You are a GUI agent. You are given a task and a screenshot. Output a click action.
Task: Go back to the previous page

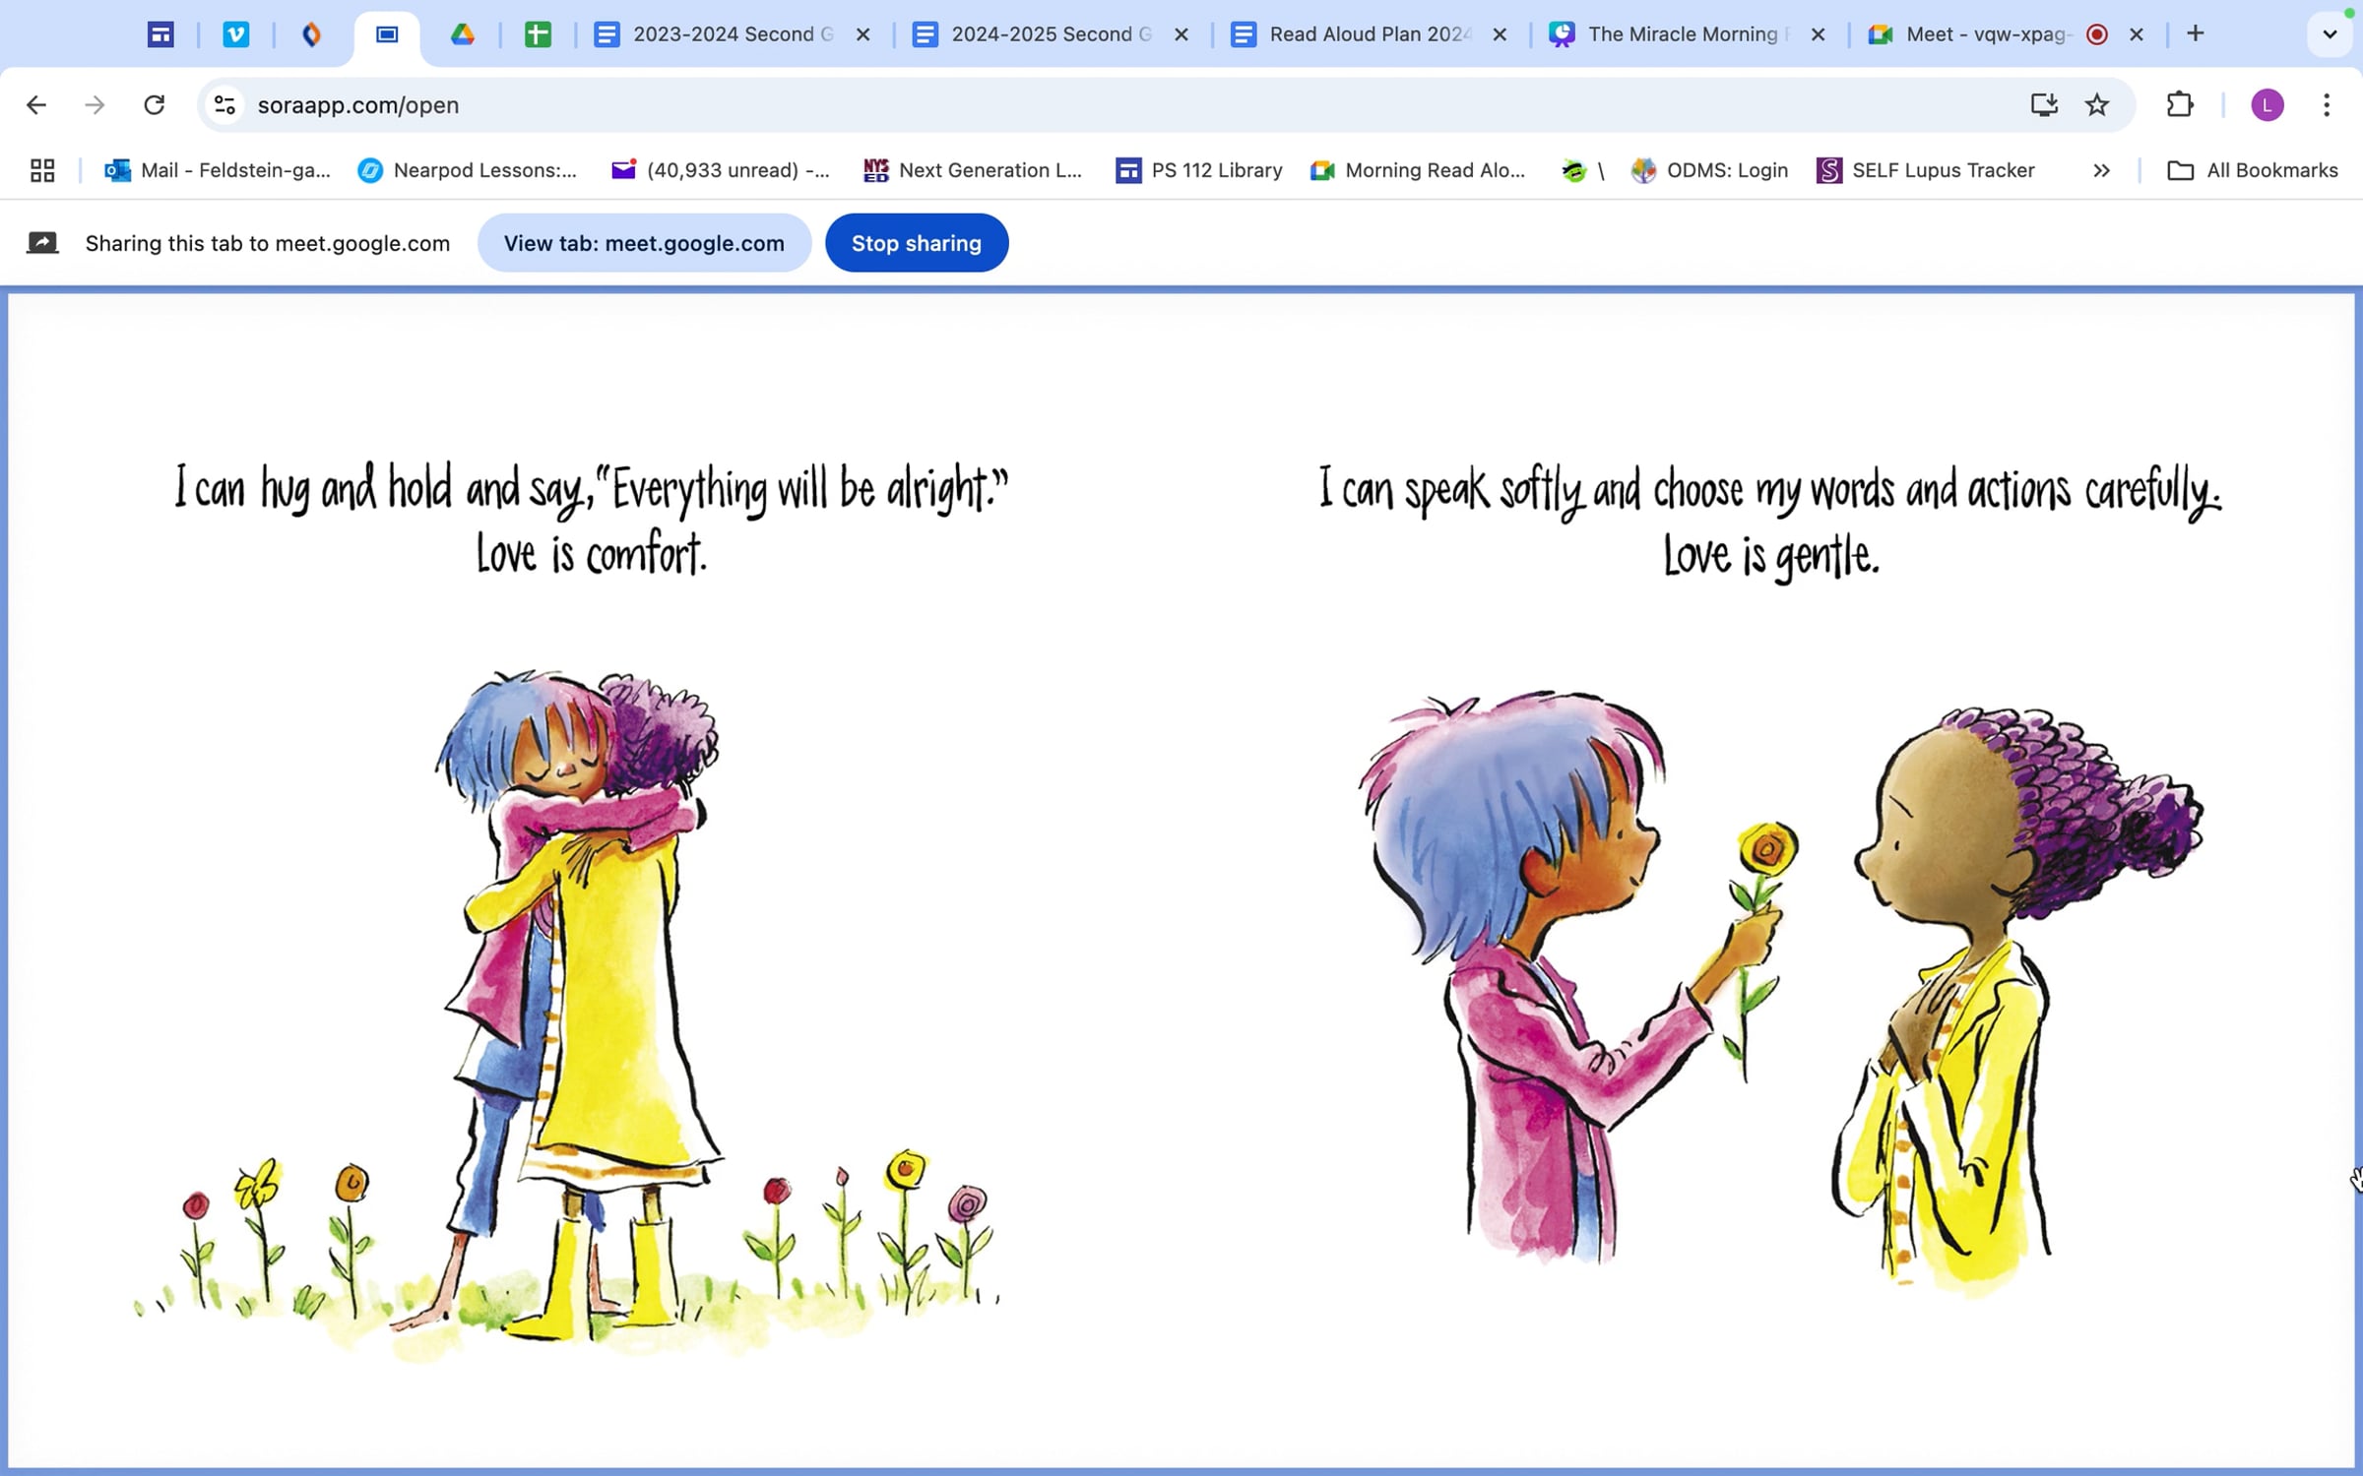[36, 105]
